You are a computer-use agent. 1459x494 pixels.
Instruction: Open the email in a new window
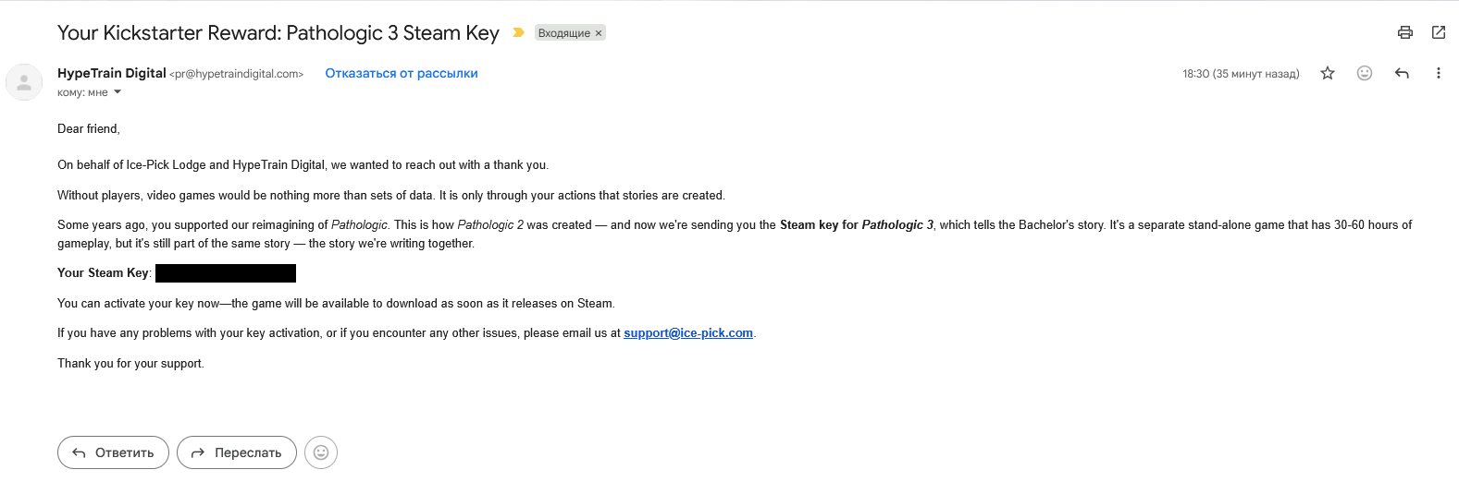coord(1438,32)
